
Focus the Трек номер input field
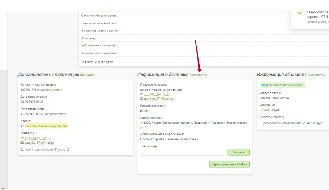(x=182, y=152)
